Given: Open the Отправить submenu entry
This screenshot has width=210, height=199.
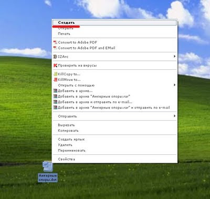Looking at the screenshot, I should (114, 116).
